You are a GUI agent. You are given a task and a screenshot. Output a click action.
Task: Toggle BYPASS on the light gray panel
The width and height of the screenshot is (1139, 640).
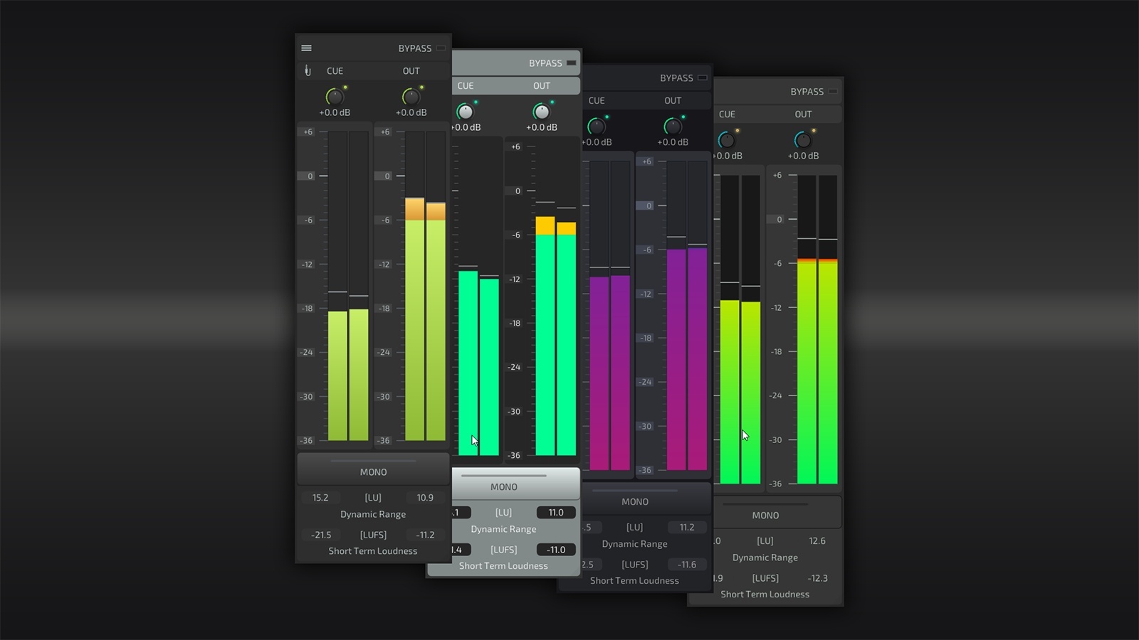click(571, 63)
